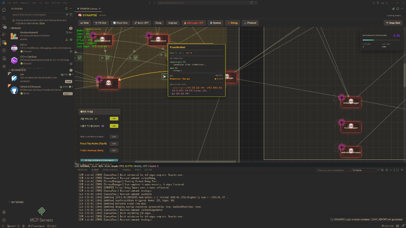Switch to the TERMINAL panel tab
This screenshot has width=406, height=228.
pyautogui.click(x=126, y=170)
